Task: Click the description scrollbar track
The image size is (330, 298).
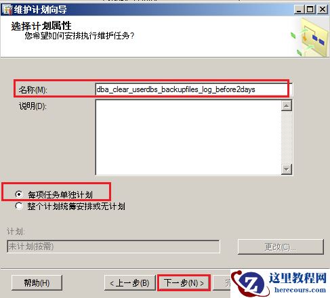Action: [287, 137]
